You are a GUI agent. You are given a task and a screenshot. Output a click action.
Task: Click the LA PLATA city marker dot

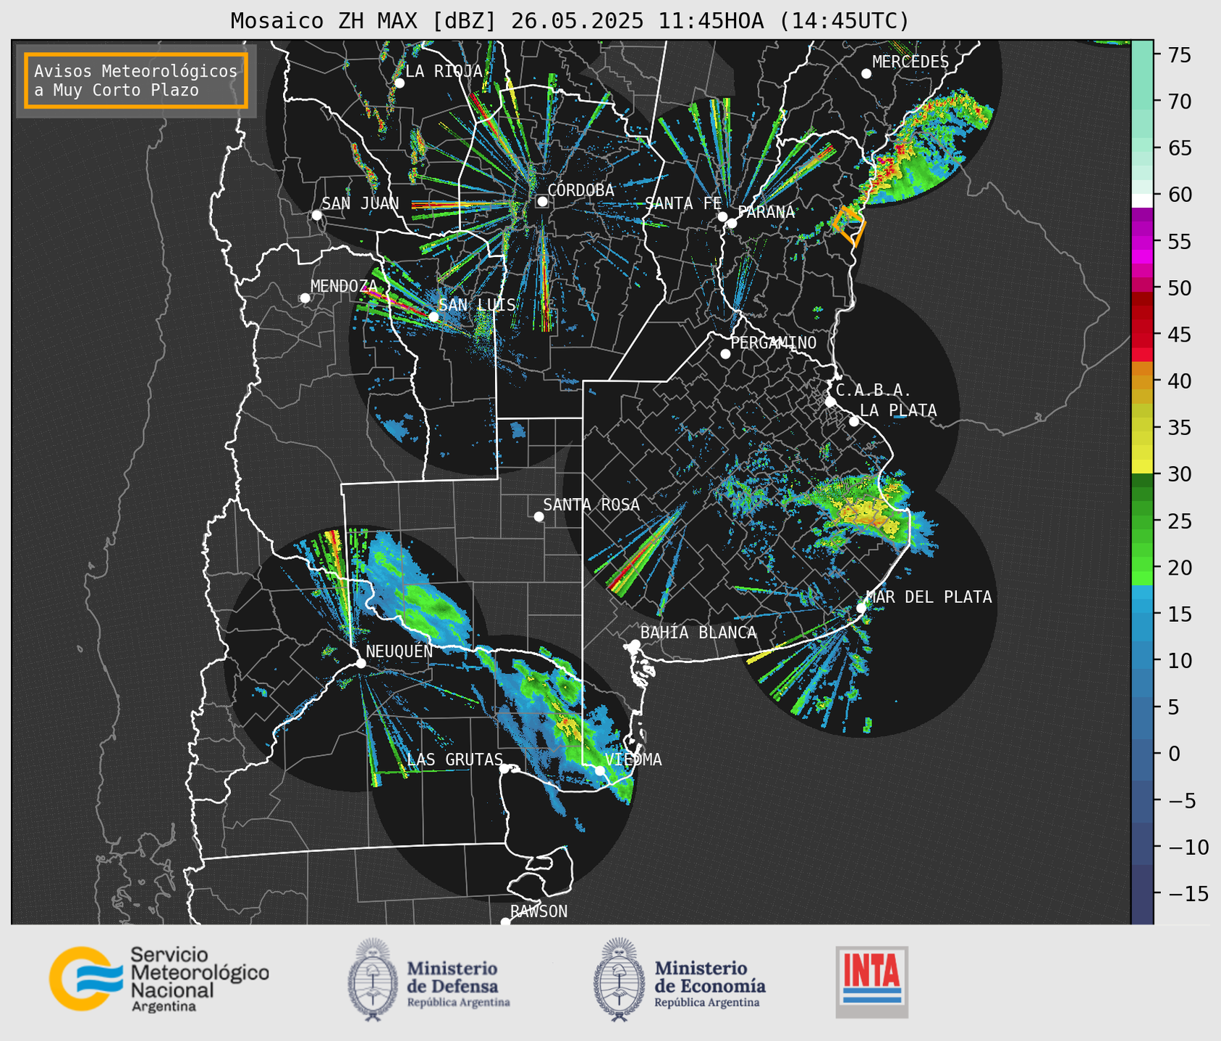[x=854, y=421]
